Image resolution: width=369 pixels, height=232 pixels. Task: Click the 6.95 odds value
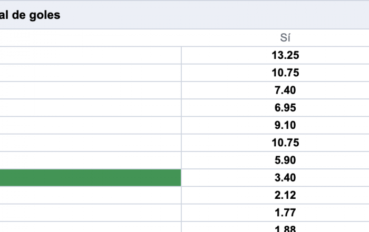(285, 108)
